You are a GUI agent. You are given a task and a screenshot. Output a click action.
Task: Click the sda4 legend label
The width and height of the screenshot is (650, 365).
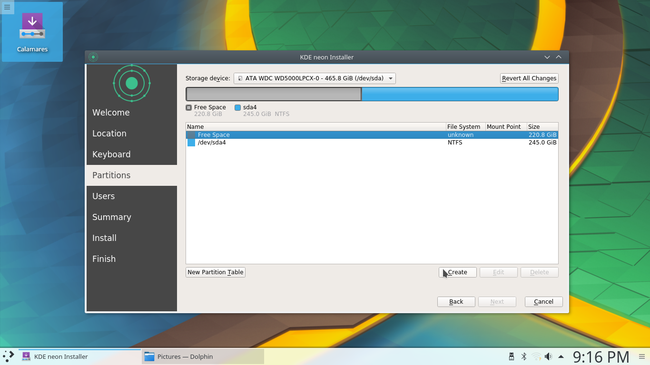250,107
